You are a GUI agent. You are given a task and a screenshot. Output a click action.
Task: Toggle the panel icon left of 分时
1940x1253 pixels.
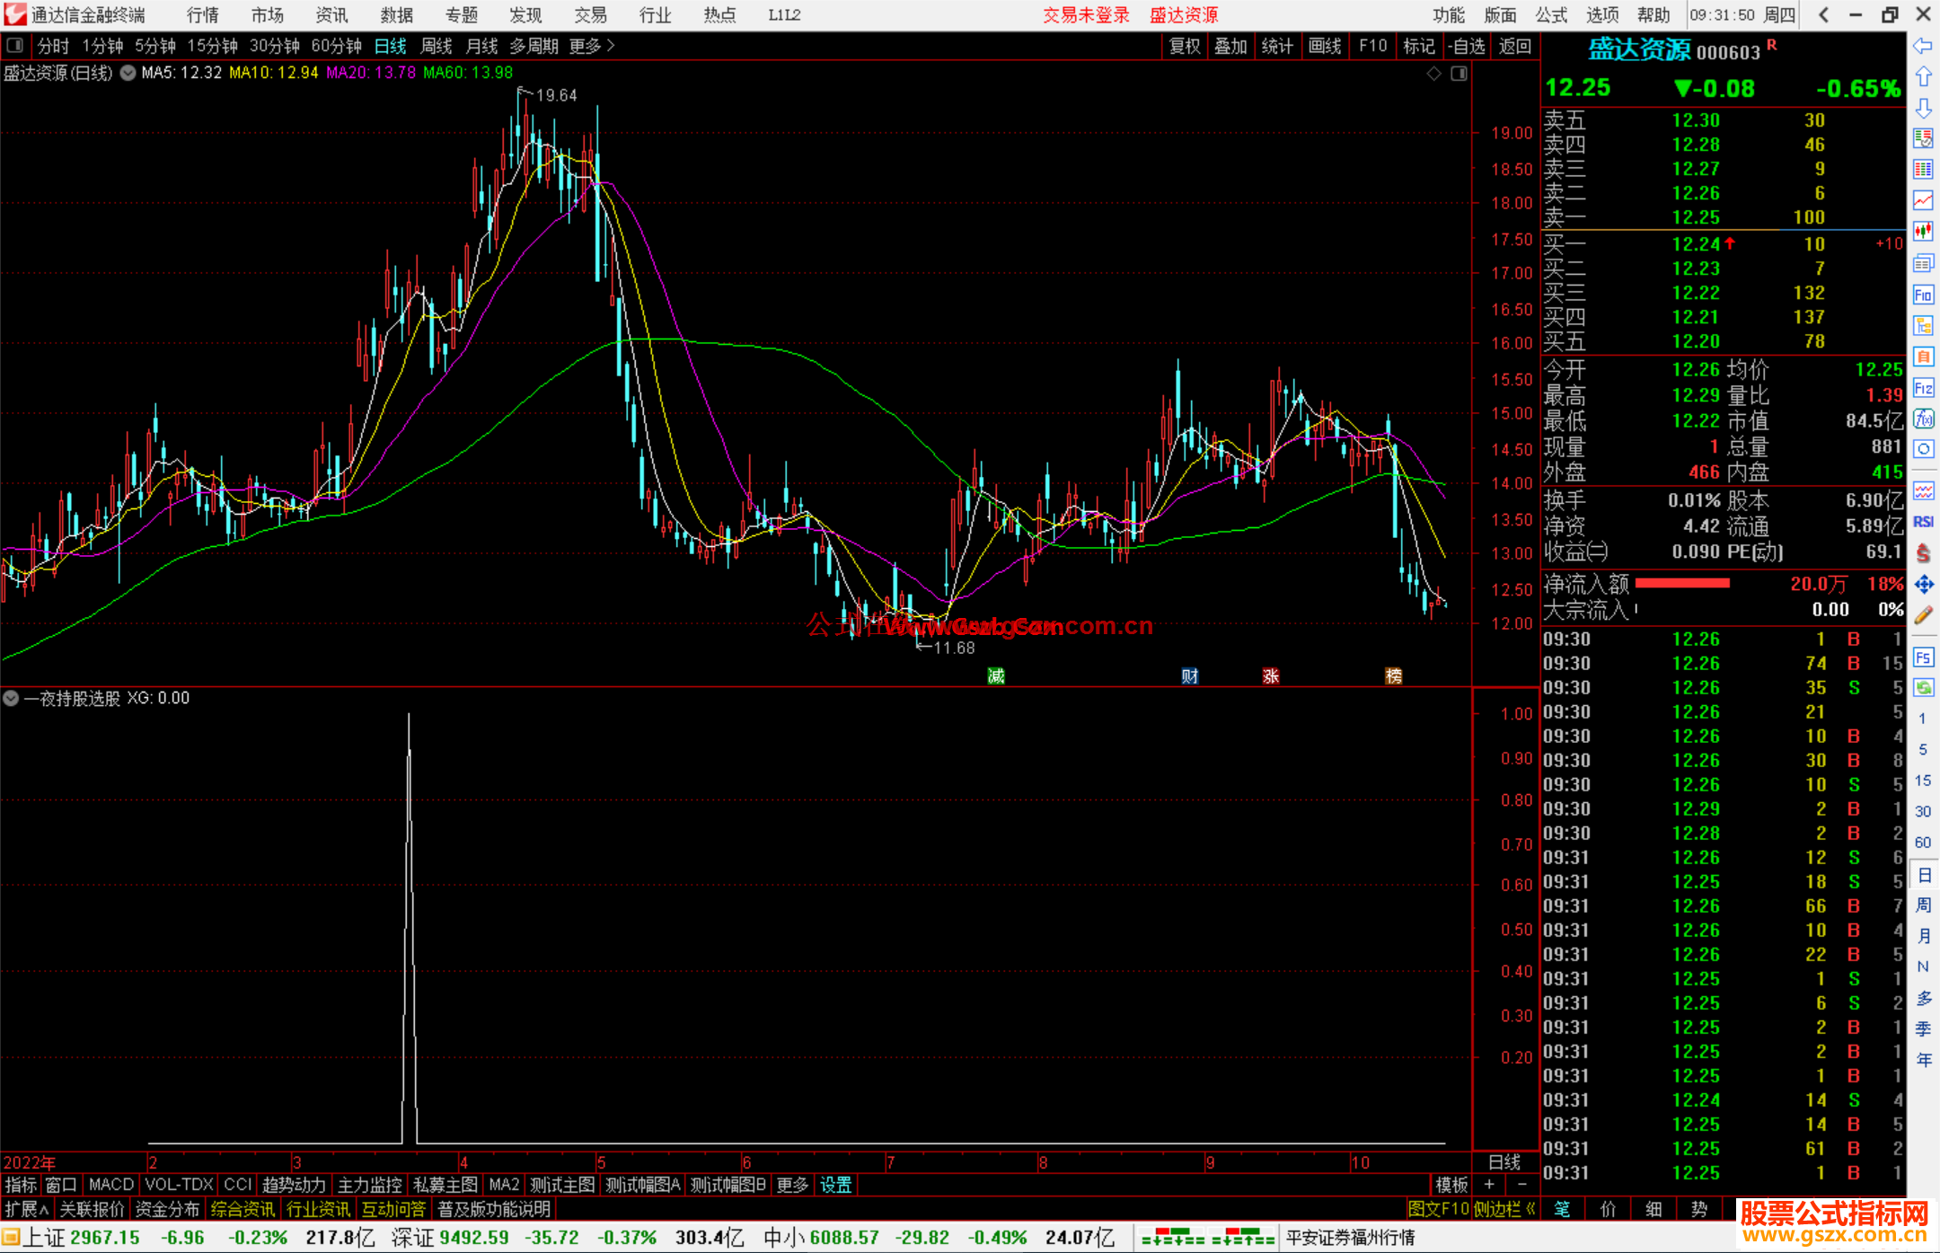tap(14, 45)
